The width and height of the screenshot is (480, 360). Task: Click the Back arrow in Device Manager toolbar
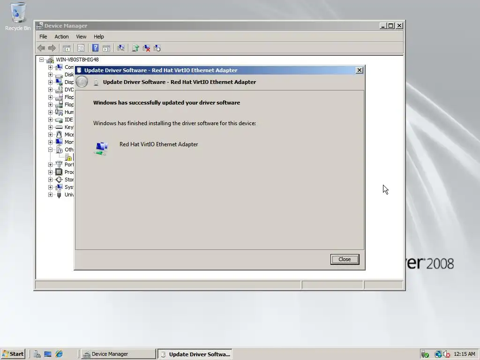pyautogui.click(x=41, y=48)
